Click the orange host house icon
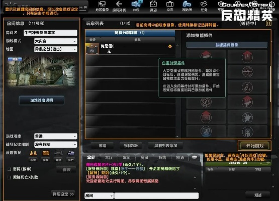Screen dimensions: 279x201 (170, 46)
